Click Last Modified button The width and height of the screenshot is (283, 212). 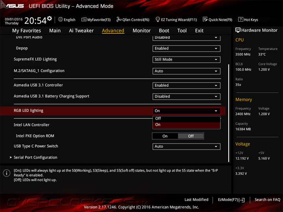coord(197,200)
